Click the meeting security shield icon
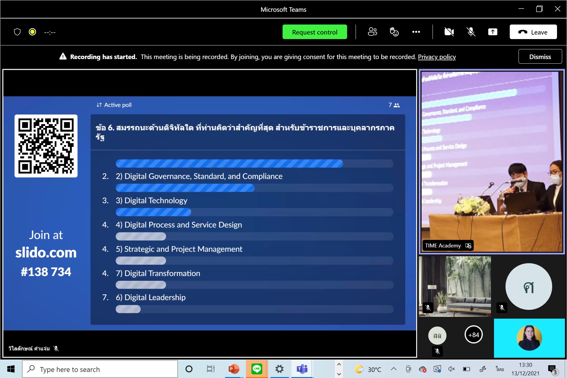The height and width of the screenshot is (378, 567). click(x=17, y=32)
